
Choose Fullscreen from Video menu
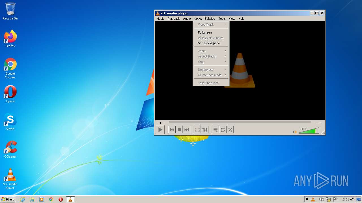coord(211,32)
